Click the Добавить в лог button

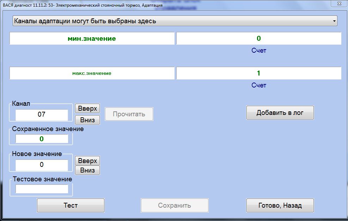click(280, 113)
